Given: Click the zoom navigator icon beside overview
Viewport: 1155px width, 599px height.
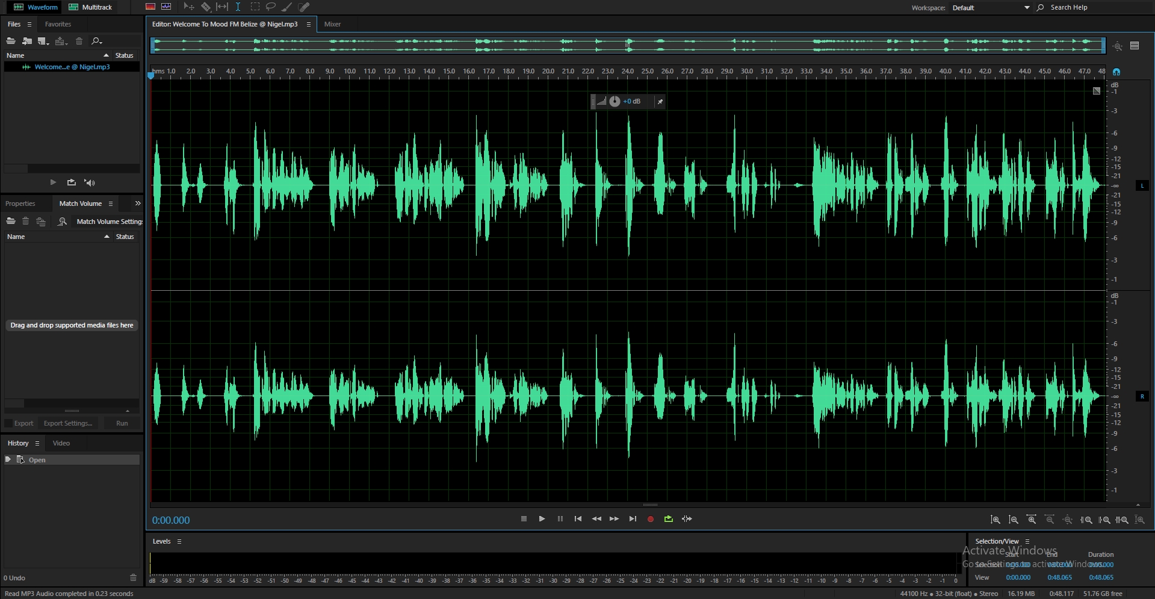Looking at the screenshot, I should 1118,46.
